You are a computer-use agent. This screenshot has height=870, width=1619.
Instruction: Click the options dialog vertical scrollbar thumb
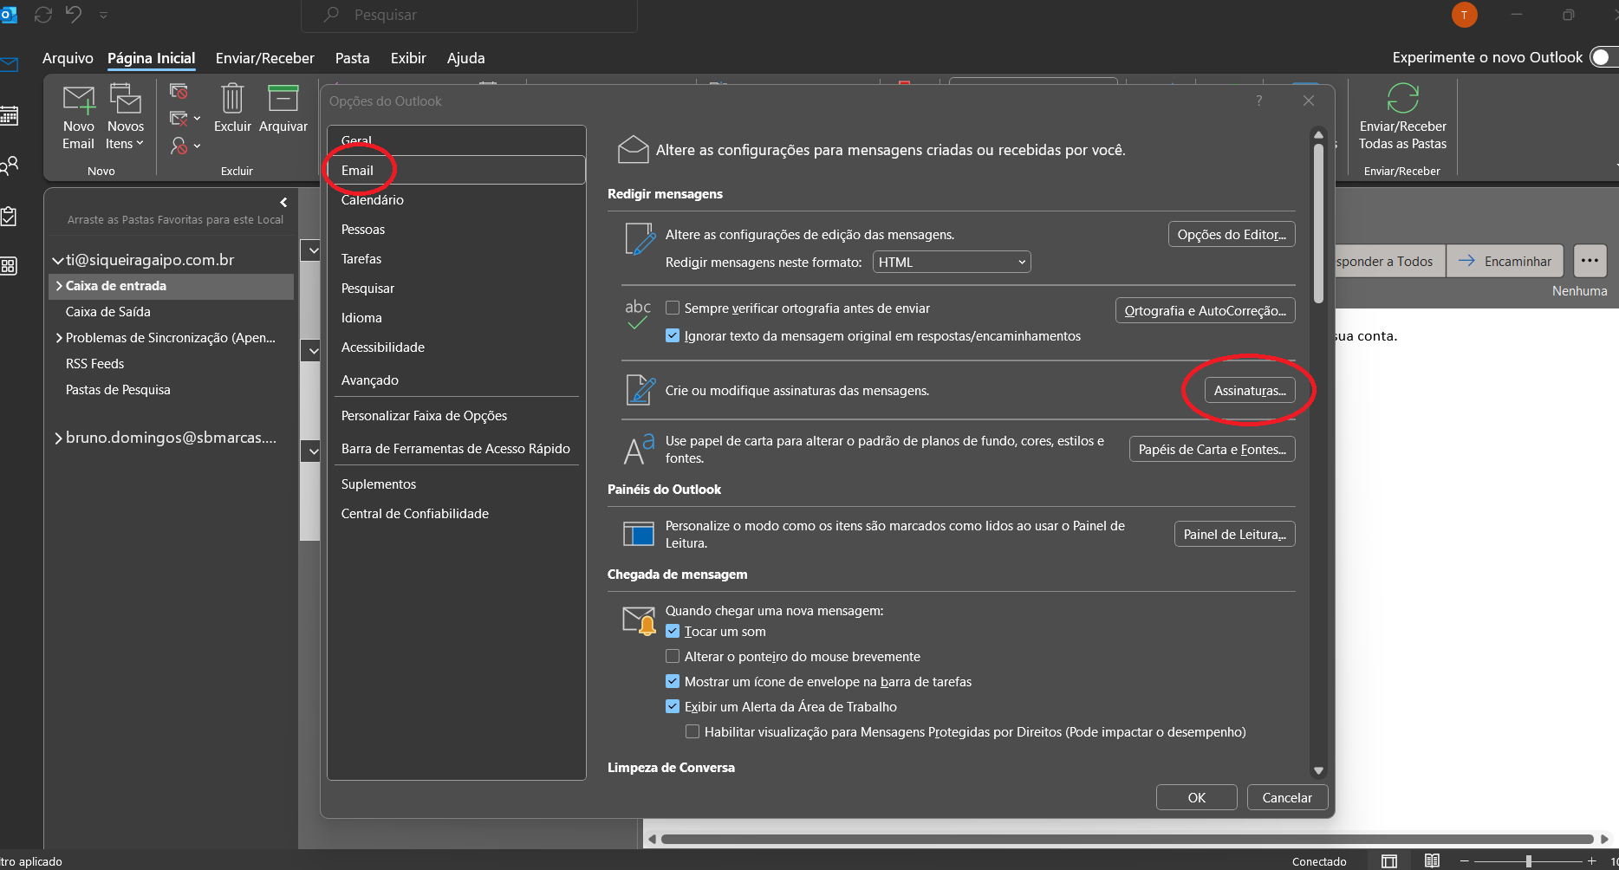pyautogui.click(x=1318, y=223)
